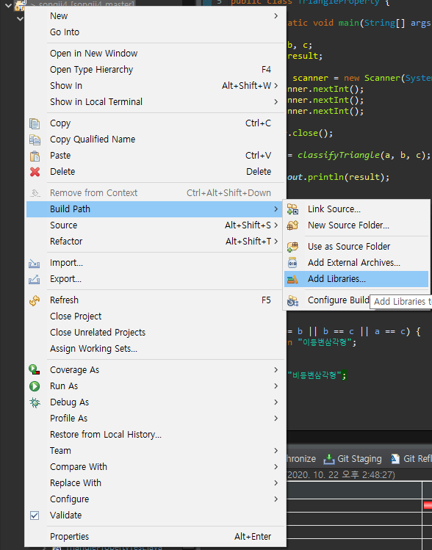Click classifyTriangle method call in editor
The height and width of the screenshot is (550, 432).
(x=339, y=155)
